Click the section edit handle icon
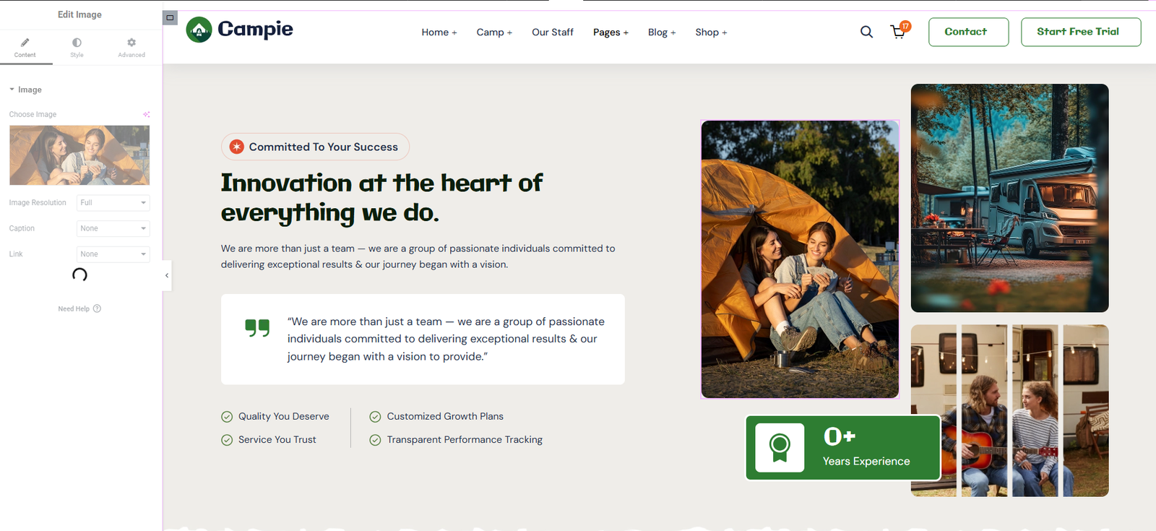This screenshot has height=531, width=1156. point(170,17)
